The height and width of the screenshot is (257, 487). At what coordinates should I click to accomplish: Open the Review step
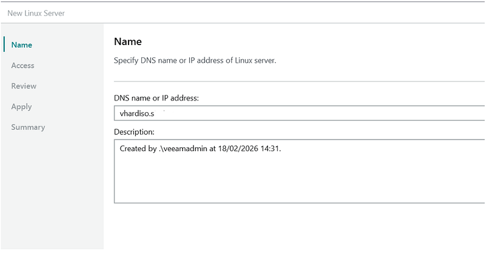[24, 86]
